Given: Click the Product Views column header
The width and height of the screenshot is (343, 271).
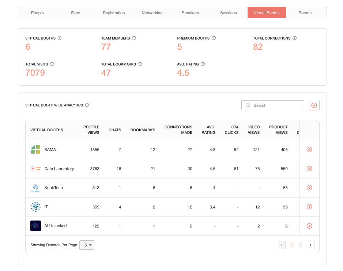Looking at the screenshot, I should pos(278,130).
